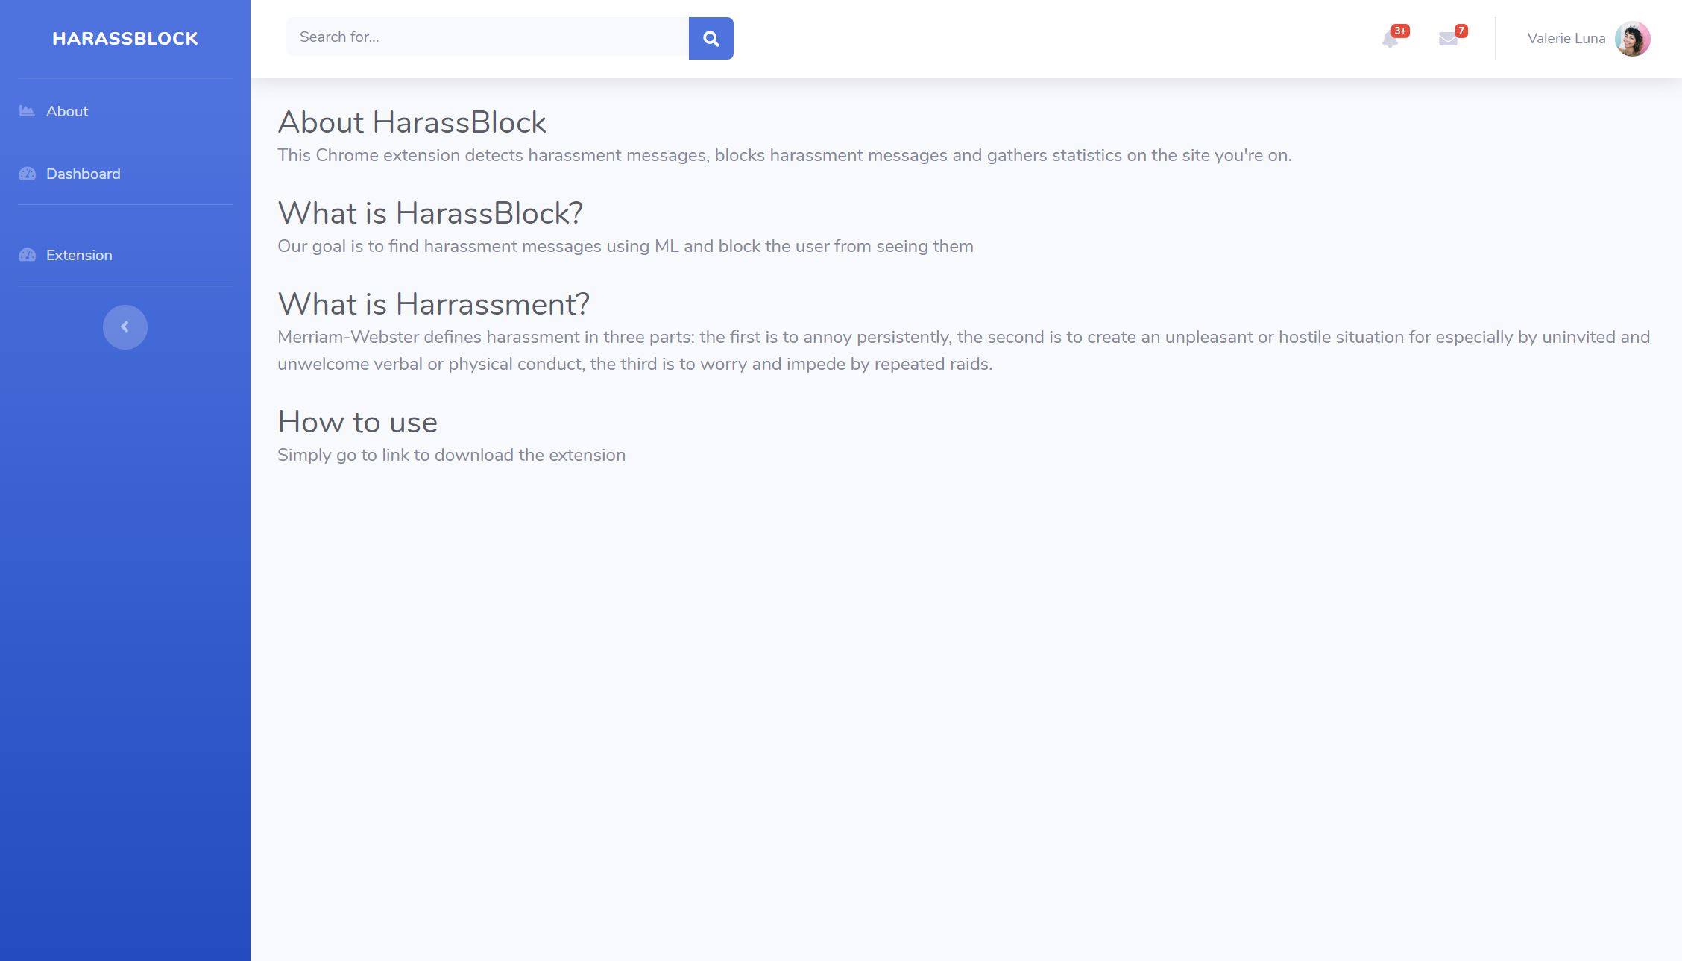
Task: Open the bell notifications alerts icon
Action: [x=1389, y=40]
